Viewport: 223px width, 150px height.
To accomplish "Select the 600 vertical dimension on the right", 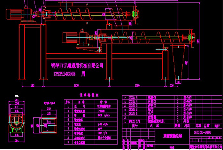I will pyautogui.click(x=187, y=63).
